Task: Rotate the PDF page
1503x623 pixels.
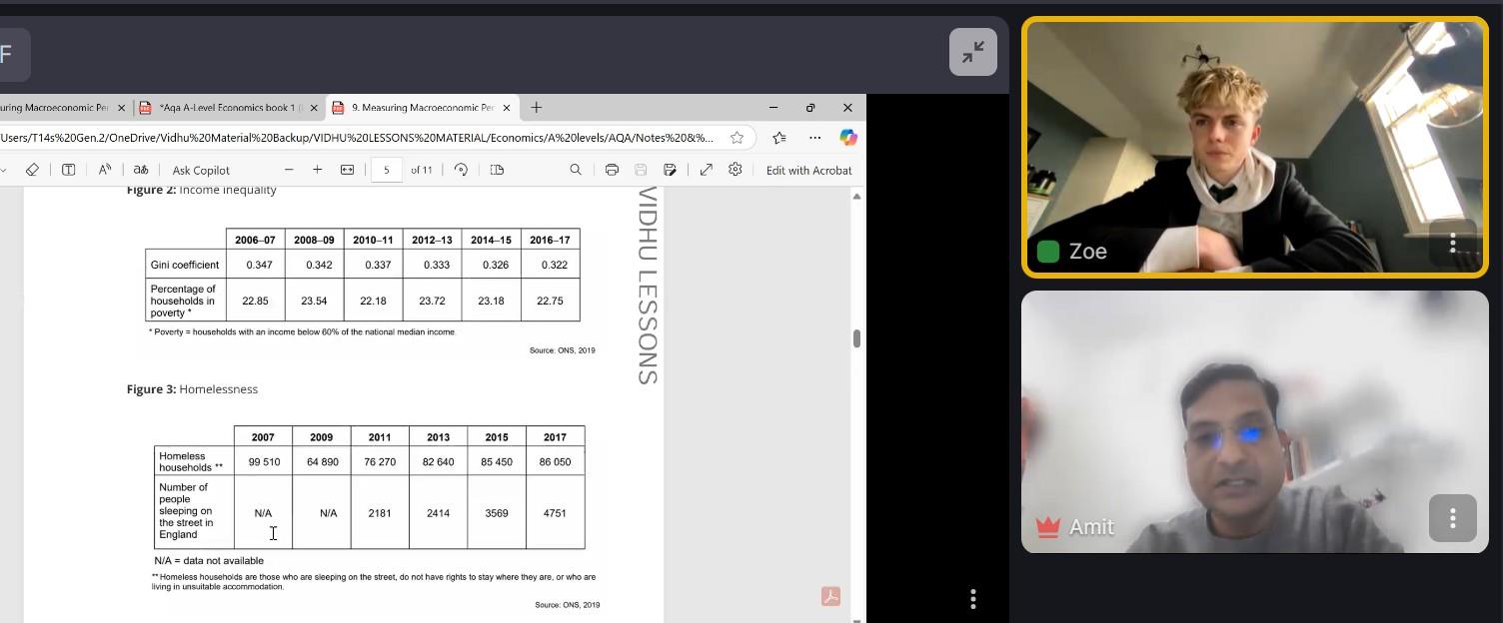Action: pyautogui.click(x=461, y=170)
